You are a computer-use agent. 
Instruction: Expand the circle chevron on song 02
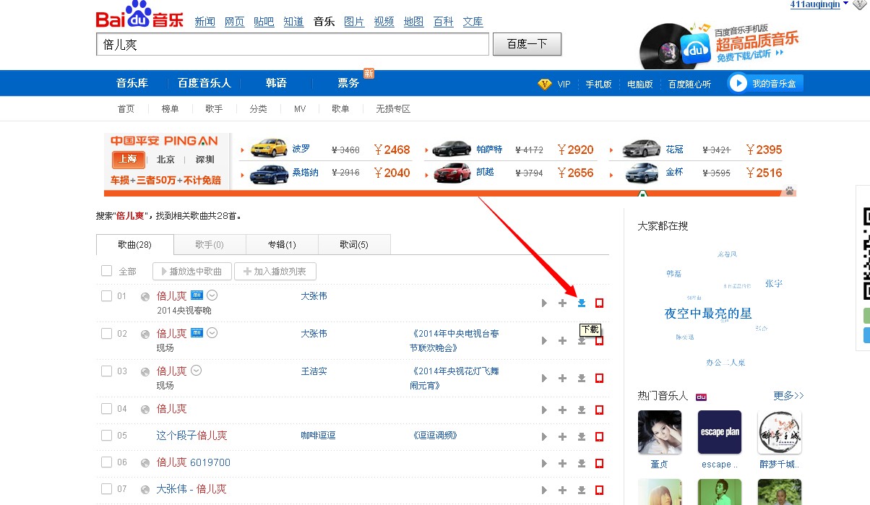point(212,332)
